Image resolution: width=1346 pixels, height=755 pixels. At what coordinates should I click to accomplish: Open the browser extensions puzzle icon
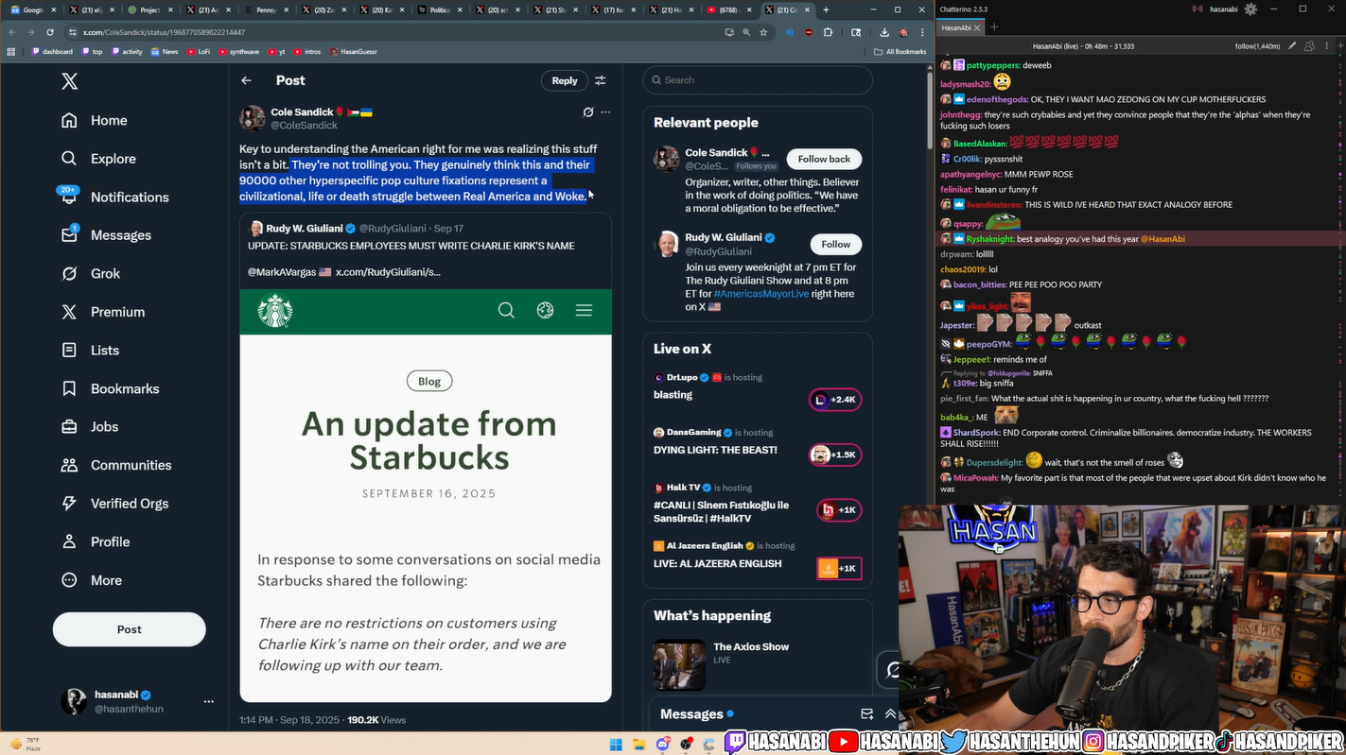828,32
